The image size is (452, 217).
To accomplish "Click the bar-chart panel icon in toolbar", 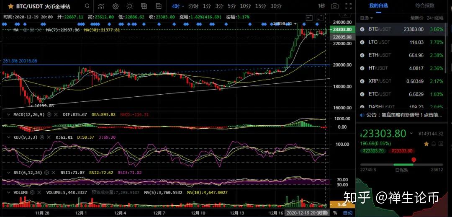I will [x=144, y=6].
